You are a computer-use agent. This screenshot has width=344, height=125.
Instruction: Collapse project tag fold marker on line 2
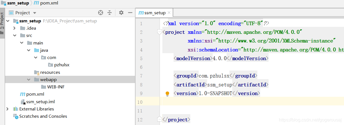[160, 32]
